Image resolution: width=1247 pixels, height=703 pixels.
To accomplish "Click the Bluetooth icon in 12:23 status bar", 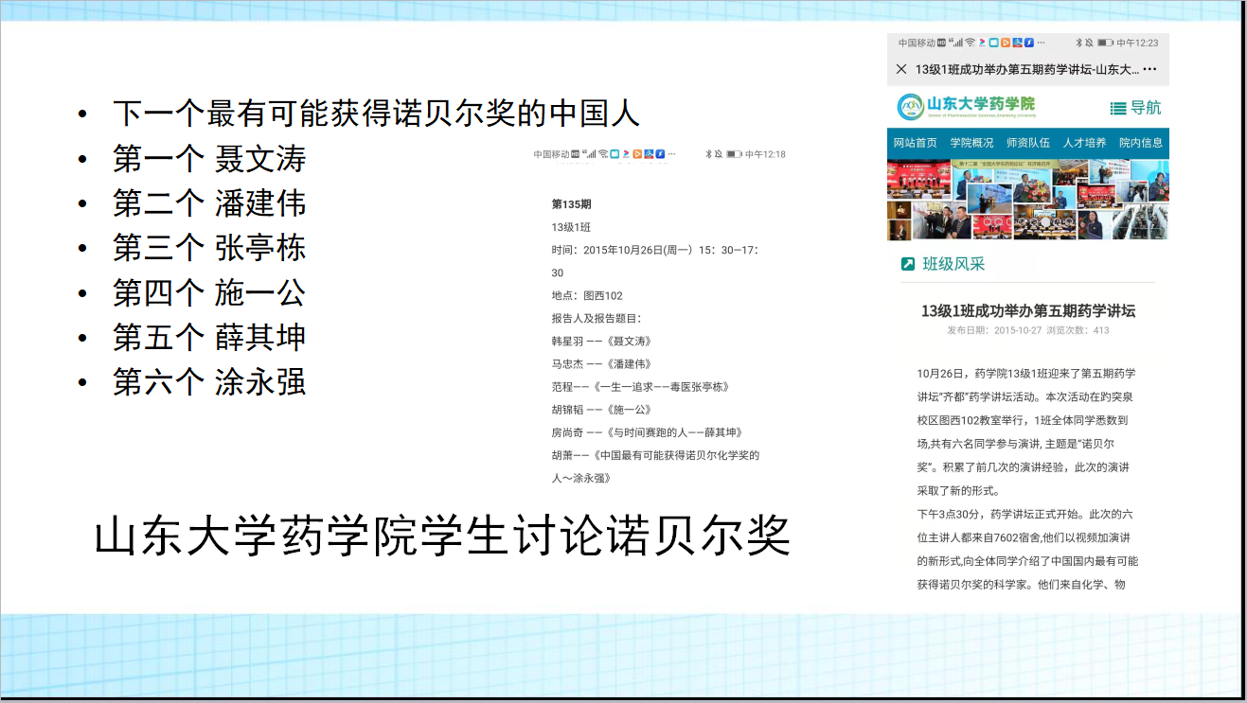I will pos(1078,44).
